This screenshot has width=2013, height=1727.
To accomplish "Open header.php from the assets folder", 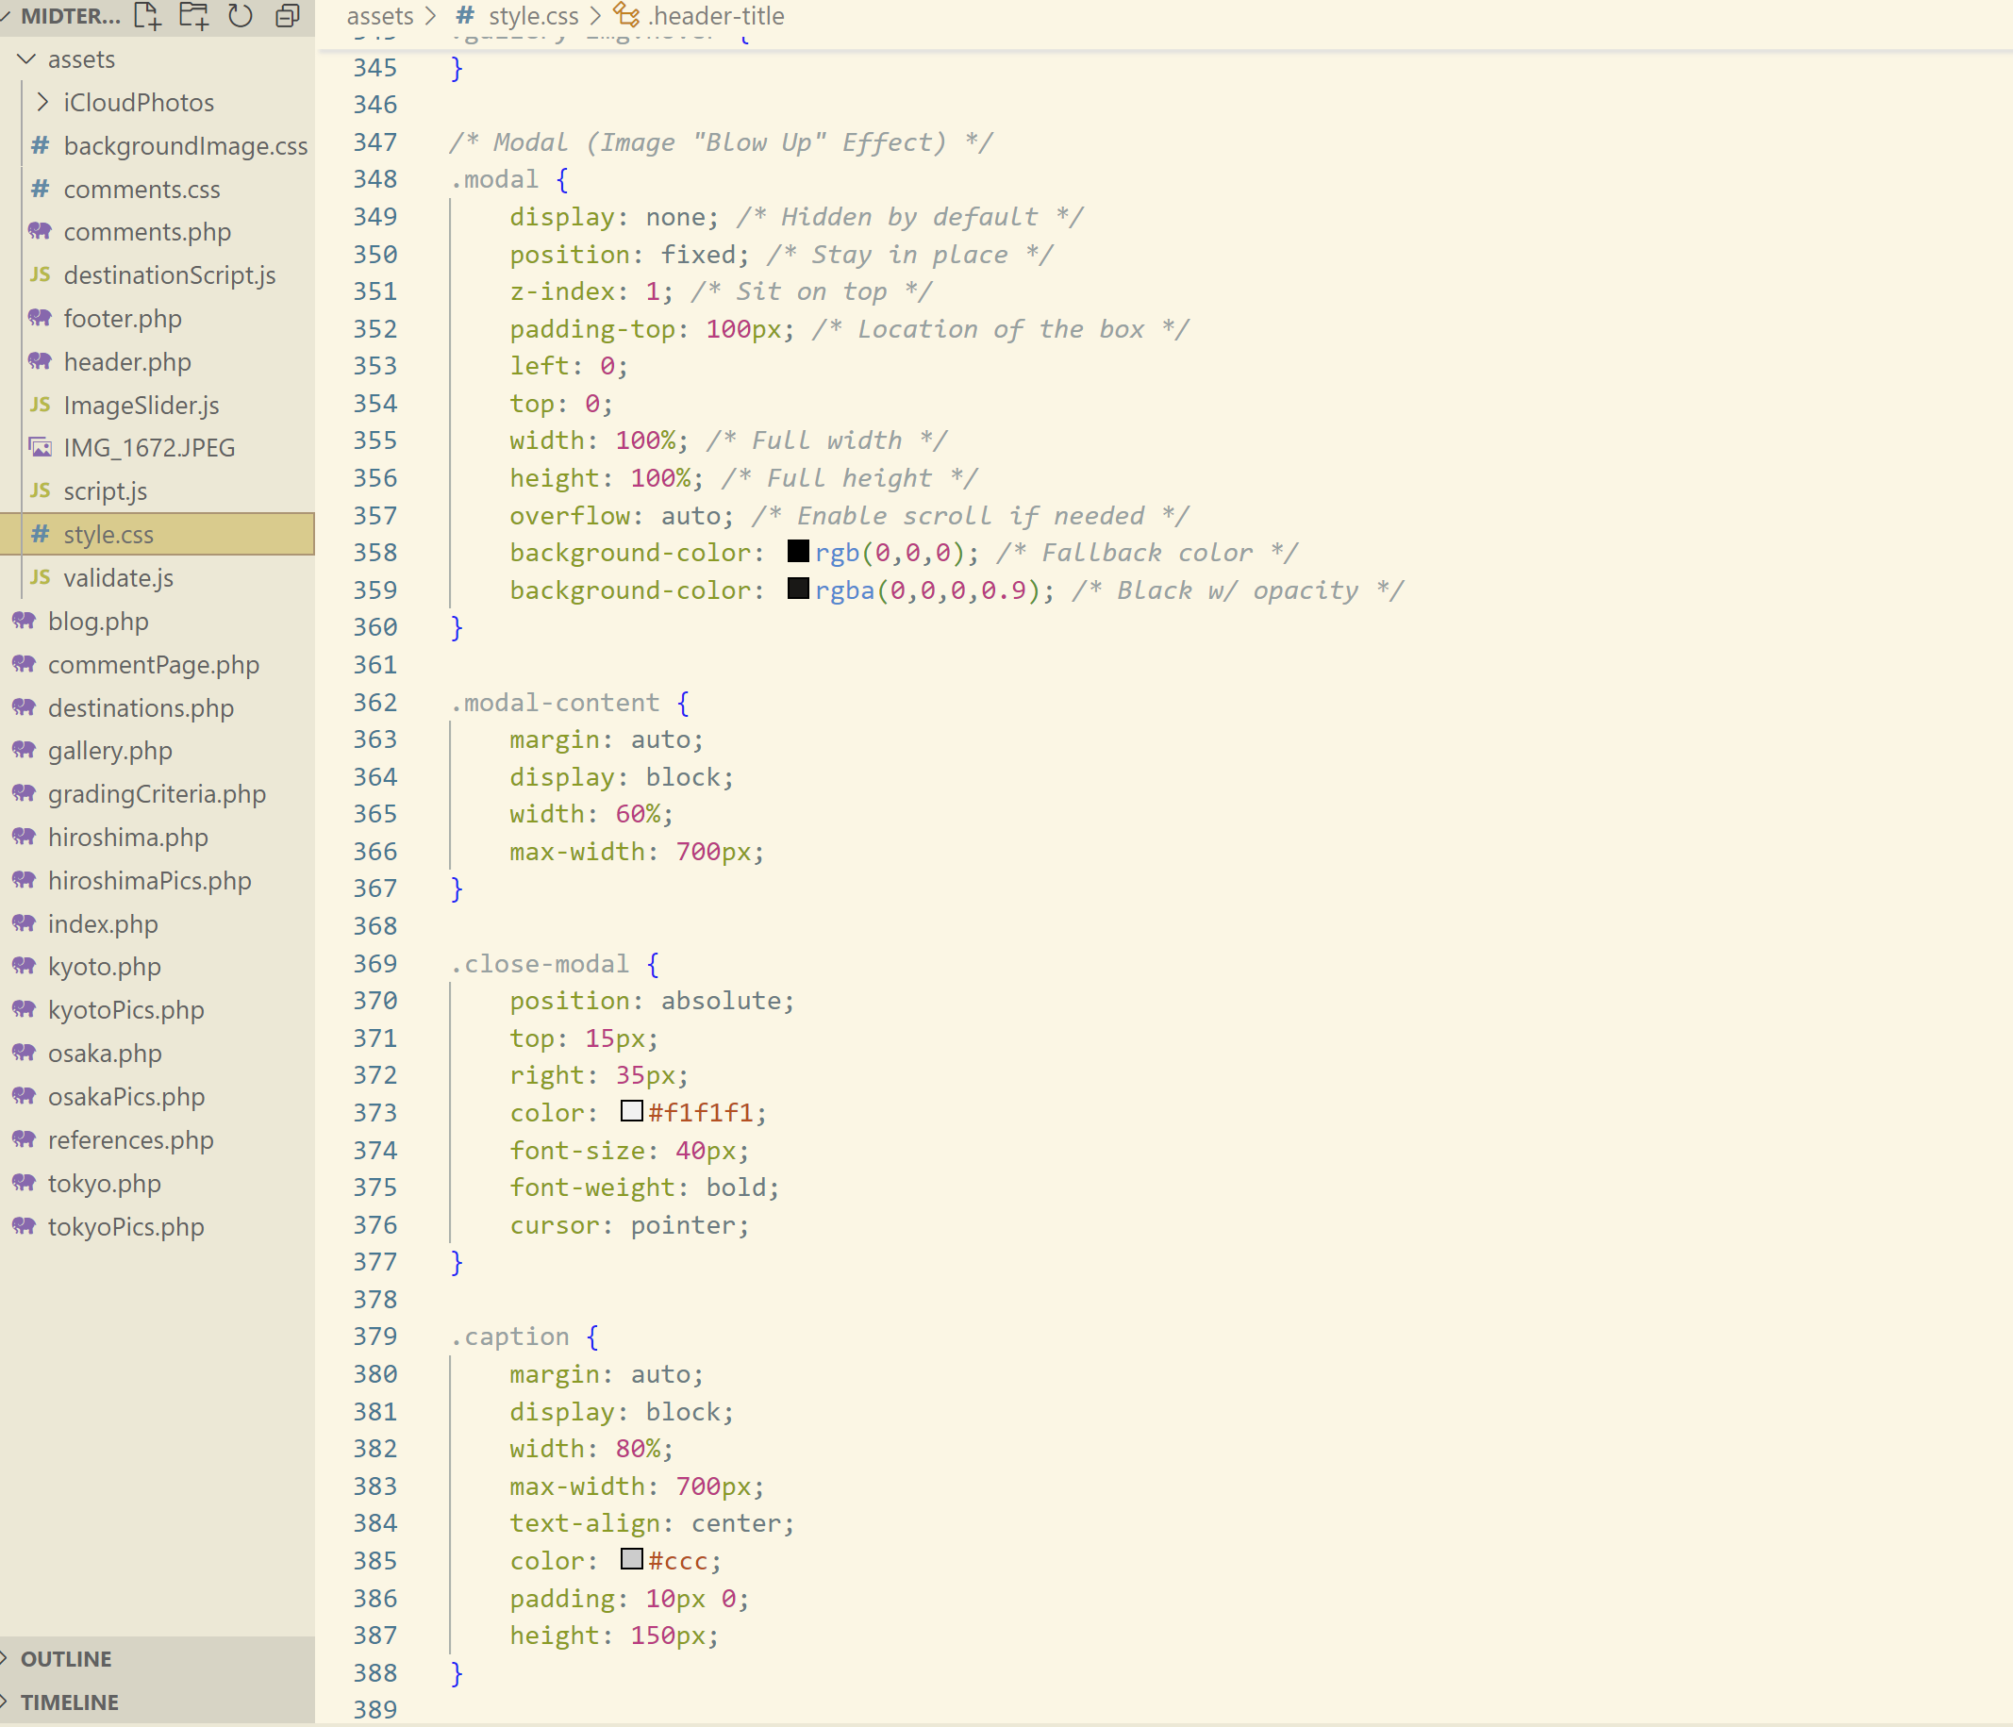I will coord(127,361).
